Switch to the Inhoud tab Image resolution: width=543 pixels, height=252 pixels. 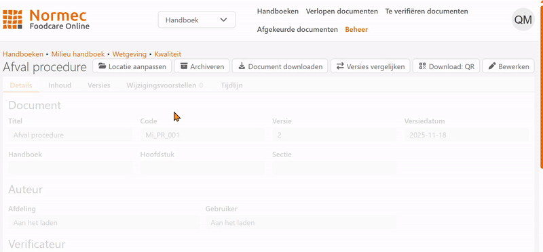[60, 85]
